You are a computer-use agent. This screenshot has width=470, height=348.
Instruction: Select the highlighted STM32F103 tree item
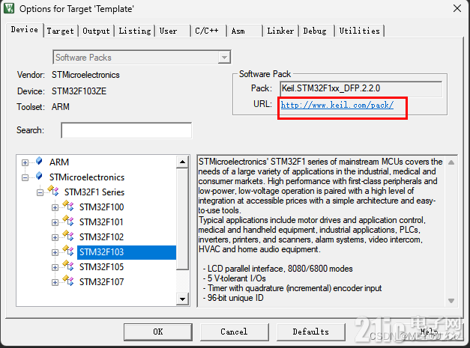point(127,252)
